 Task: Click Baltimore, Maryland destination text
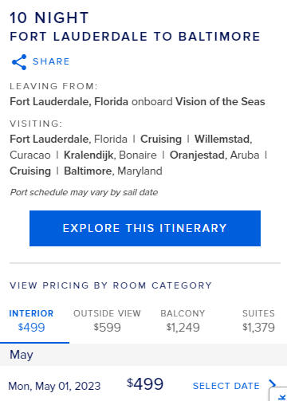[x=113, y=171]
